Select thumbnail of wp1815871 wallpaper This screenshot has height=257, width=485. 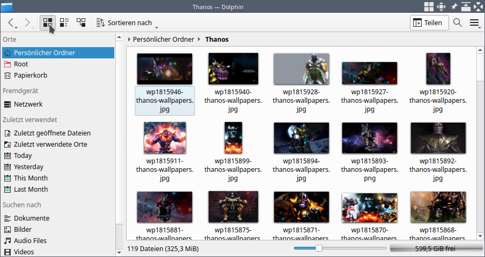click(x=302, y=207)
